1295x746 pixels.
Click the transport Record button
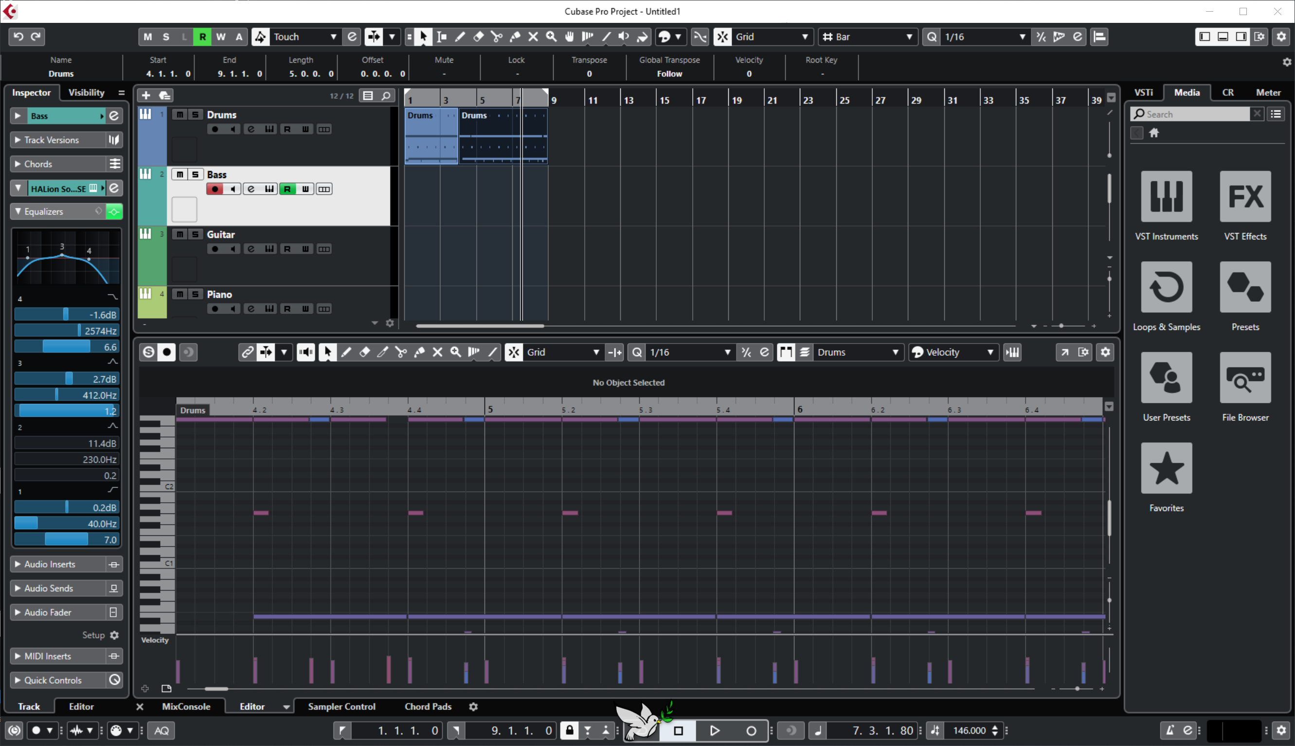751,730
